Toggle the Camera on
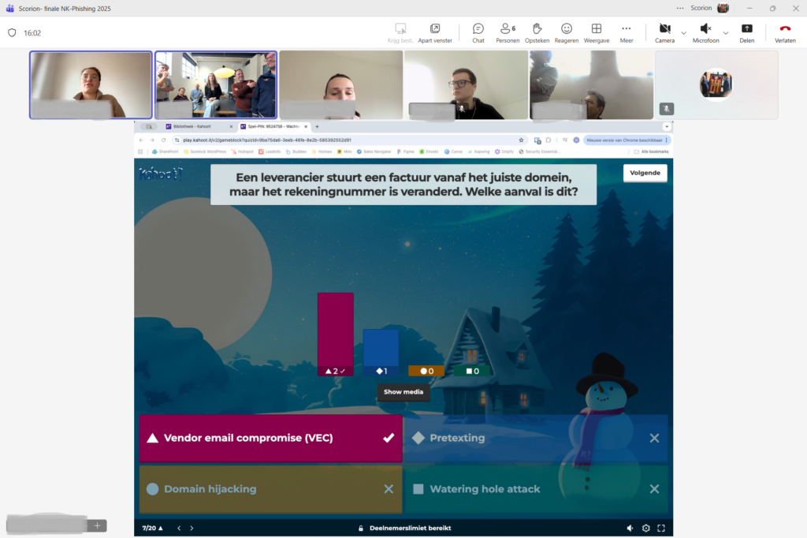807x538 pixels. [664, 32]
